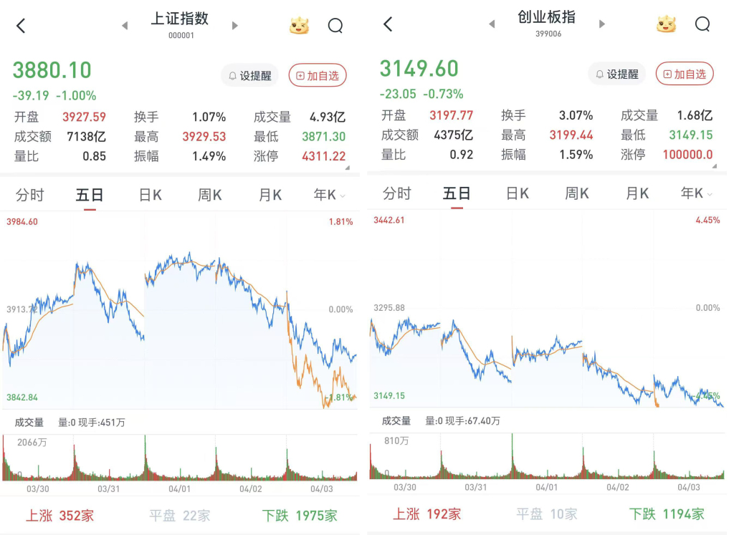Open search icon on 上证指数 panel

tap(335, 26)
